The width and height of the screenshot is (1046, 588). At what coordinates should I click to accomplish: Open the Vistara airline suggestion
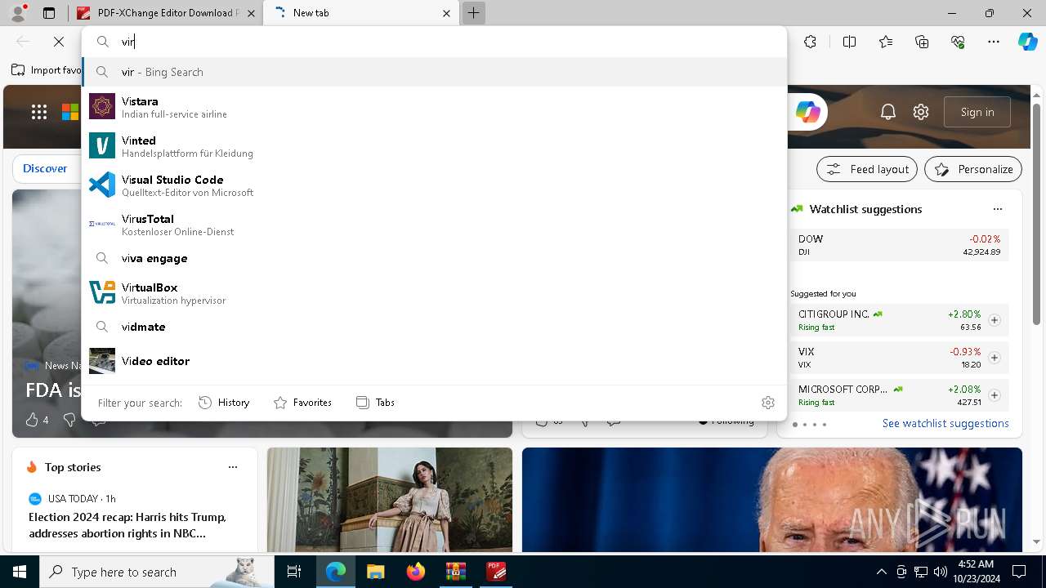(x=434, y=107)
